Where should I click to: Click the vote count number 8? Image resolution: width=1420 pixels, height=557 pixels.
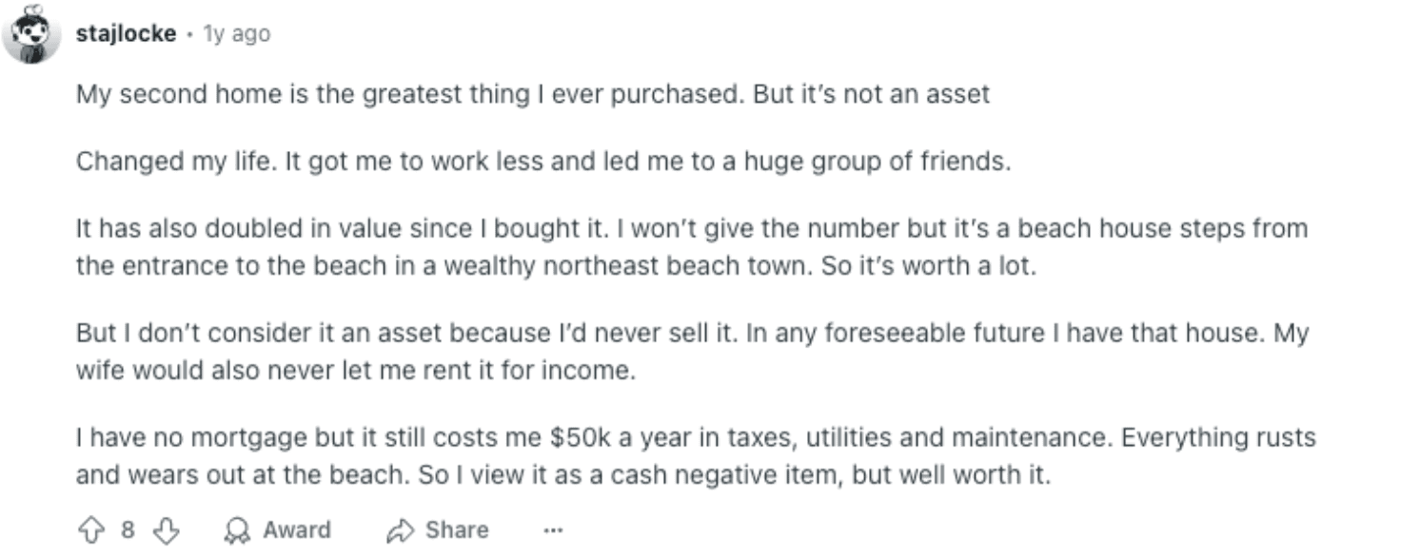click(x=128, y=530)
